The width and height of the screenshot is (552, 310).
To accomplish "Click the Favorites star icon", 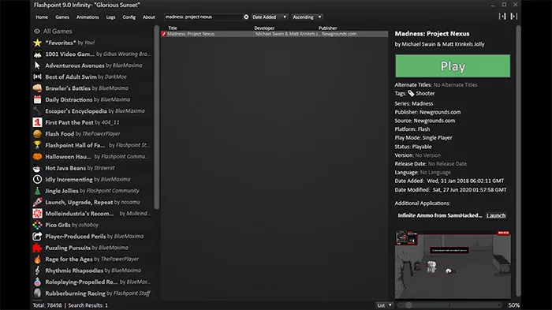I will [37, 43].
